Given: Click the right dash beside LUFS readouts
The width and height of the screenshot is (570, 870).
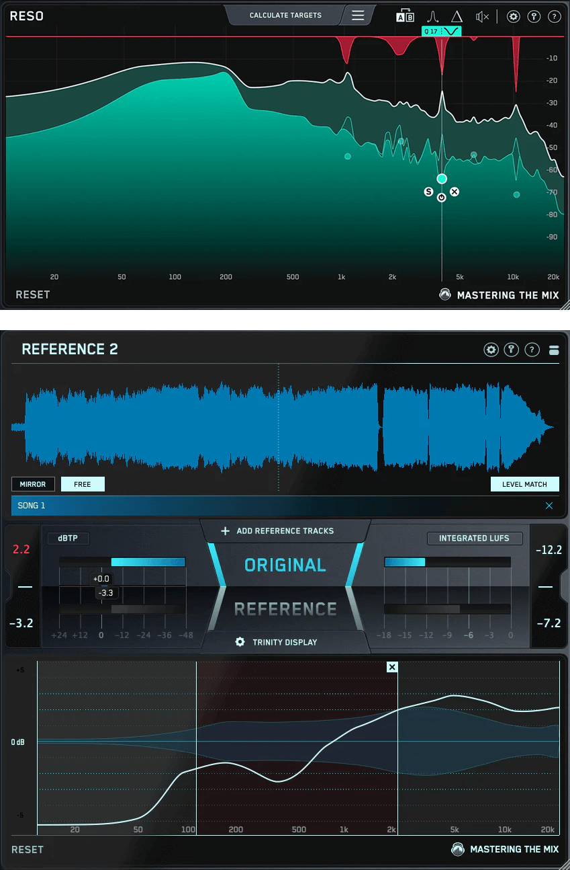Looking at the screenshot, I should [x=545, y=587].
